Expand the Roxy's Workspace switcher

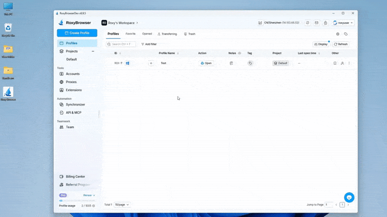click(x=120, y=23)
